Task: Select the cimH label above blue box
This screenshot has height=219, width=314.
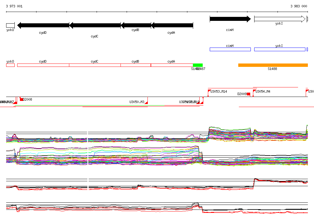Action: tap(230, 46)
